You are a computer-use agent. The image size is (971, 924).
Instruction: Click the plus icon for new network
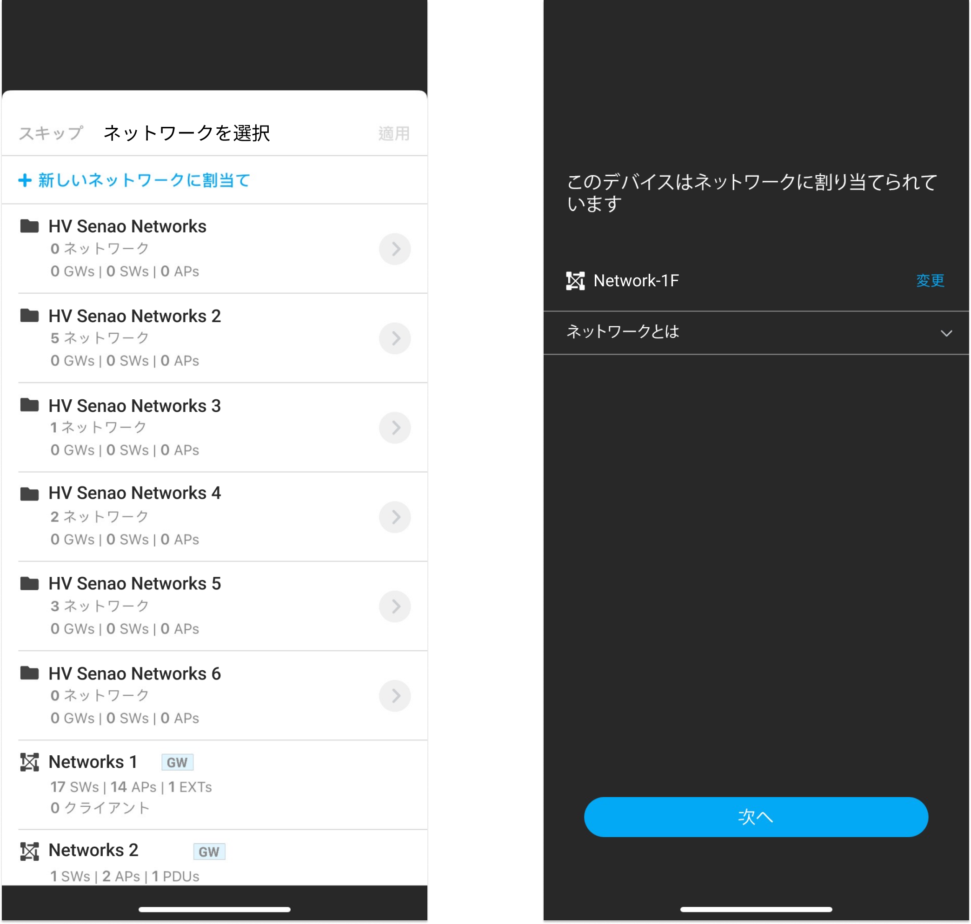[25, 180]
